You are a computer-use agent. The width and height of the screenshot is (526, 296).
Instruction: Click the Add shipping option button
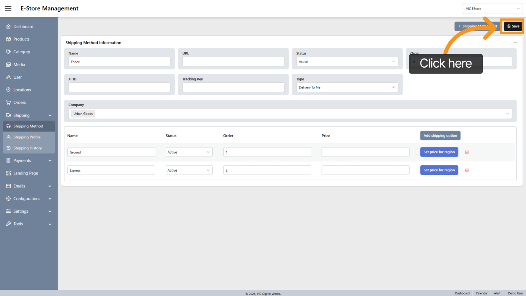pos(440,136)
